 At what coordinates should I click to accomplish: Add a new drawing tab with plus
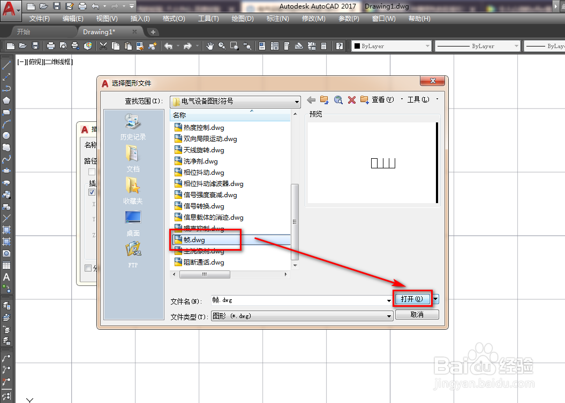pyautogui.click(x=153, y=32)
